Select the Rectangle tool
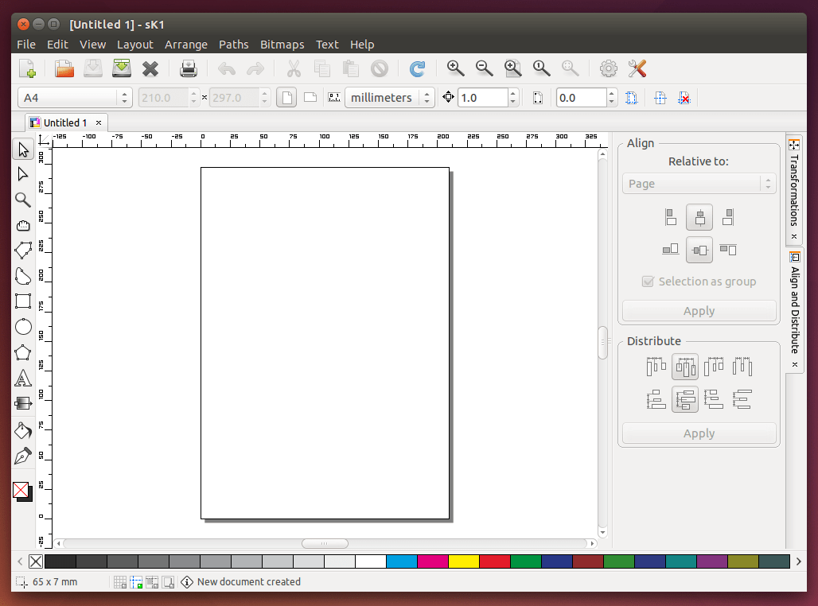 coord(23,301)
